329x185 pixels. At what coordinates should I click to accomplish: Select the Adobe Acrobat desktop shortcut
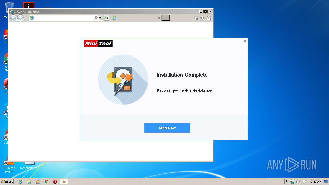[x=29, y=5]
